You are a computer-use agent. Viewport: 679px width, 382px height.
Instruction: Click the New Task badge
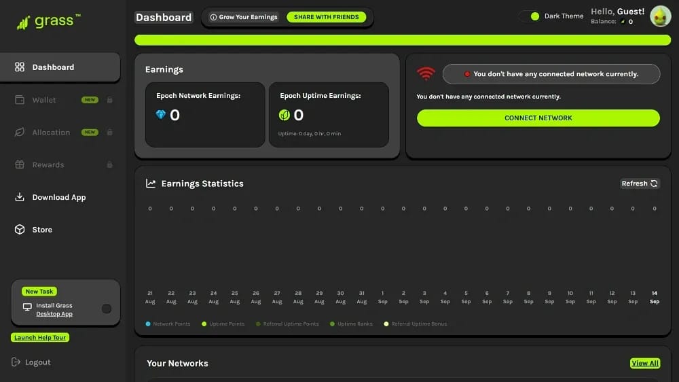39,292
